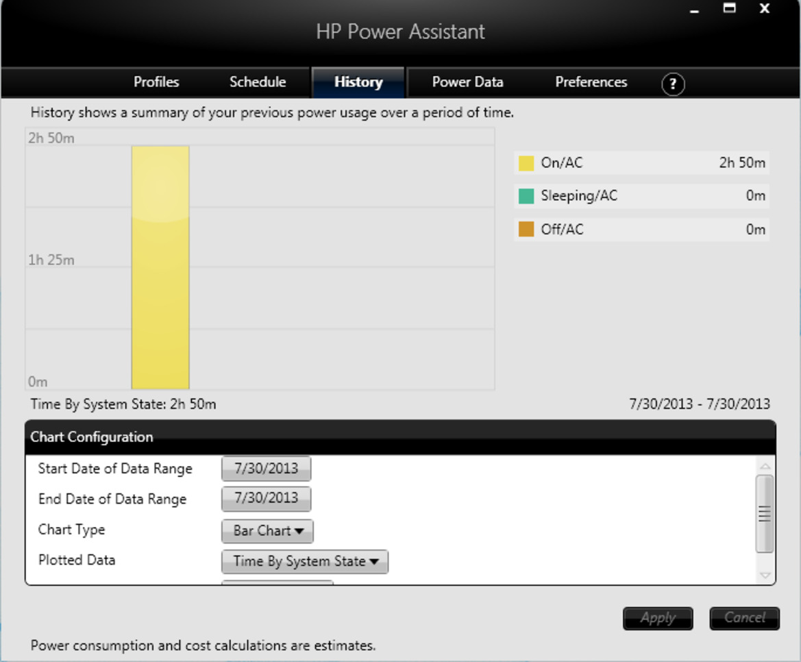Click the Cancel button

(744, 618)
